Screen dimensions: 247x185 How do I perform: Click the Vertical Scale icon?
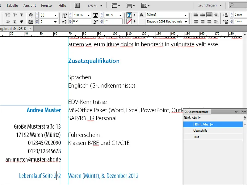[64, 15]
